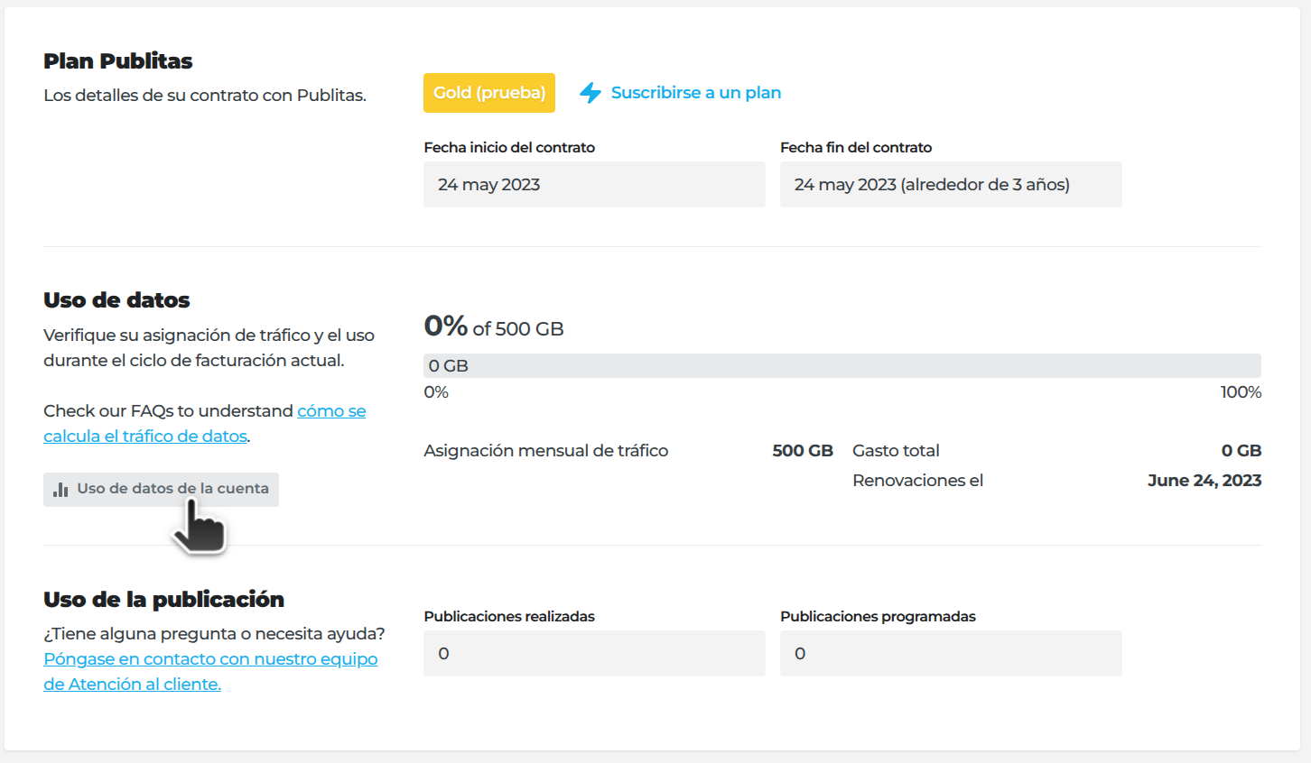The image size is (1311, 763).
Task: Follow the Póngase en contacto con nuestro equipo link
Action: click(210, 671)
